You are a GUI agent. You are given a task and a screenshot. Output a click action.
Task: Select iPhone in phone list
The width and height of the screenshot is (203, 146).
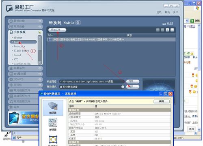18,38
